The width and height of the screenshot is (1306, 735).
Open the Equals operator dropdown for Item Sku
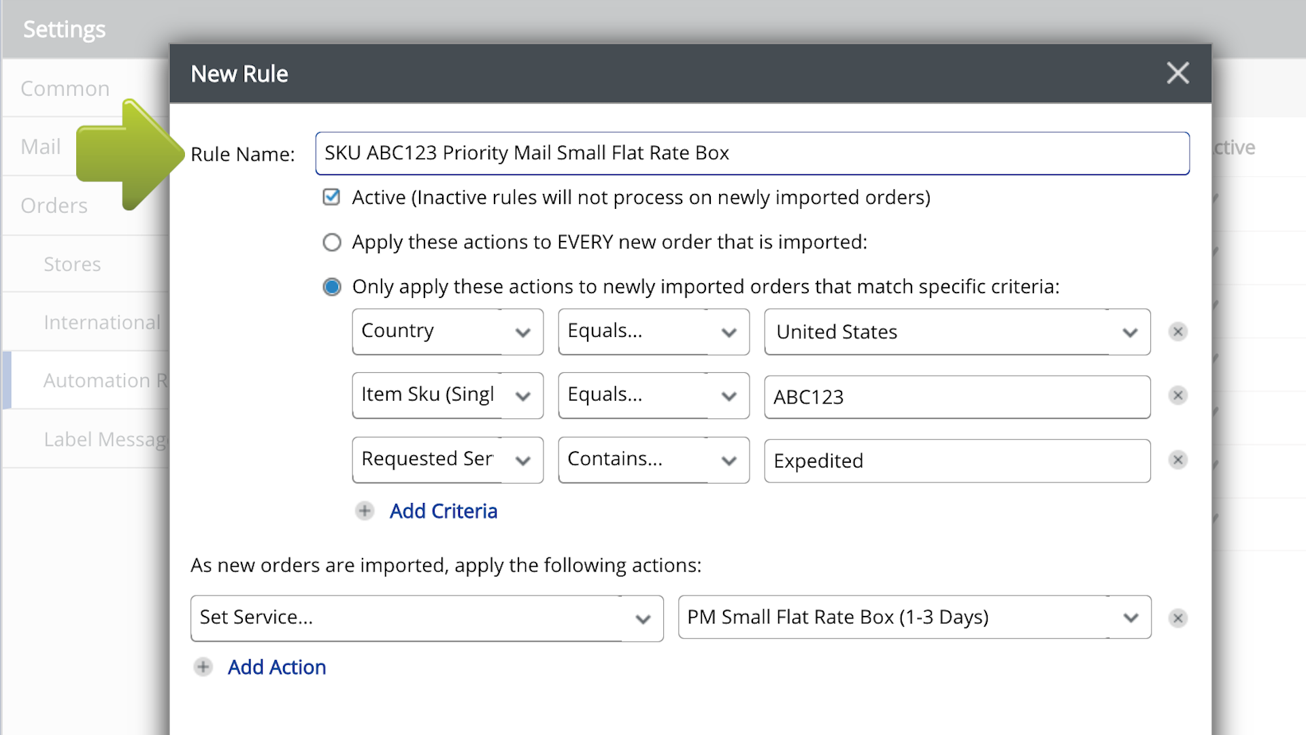click(654, 395)
